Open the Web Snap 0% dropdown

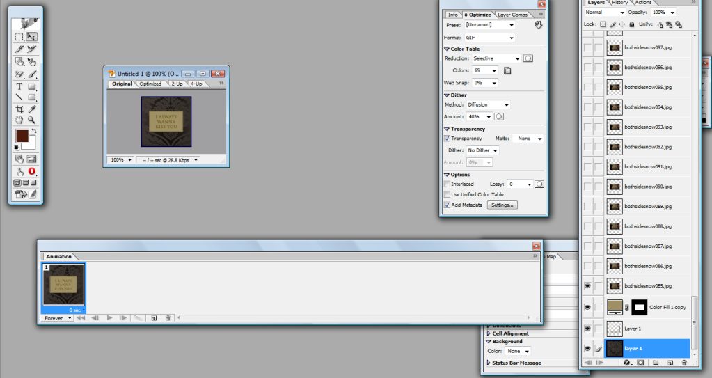tap(485, 83)
